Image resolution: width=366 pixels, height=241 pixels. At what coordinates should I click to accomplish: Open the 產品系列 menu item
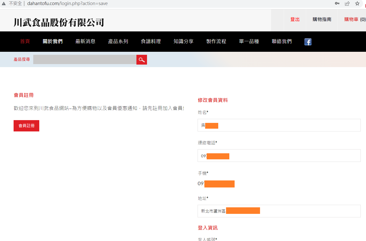click(118, 41)
